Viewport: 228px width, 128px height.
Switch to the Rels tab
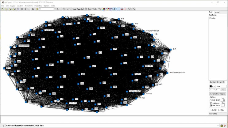coord(211,12)
